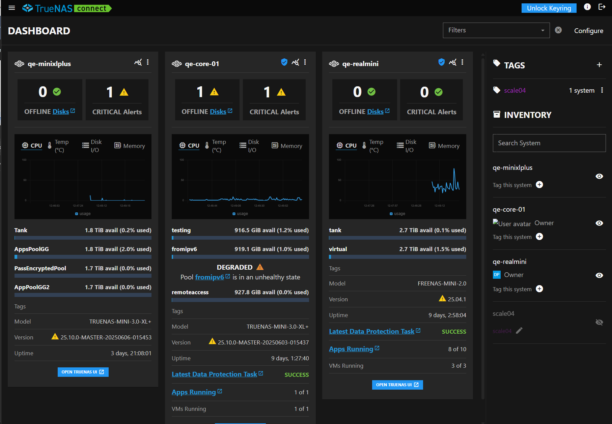
Task: Open the fromipv6 degraded pool link
Action: (x=210, y=277)
